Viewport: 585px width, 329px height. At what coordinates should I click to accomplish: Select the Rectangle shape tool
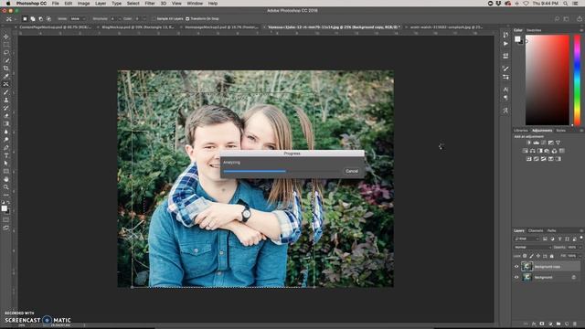tap(6, 171)
